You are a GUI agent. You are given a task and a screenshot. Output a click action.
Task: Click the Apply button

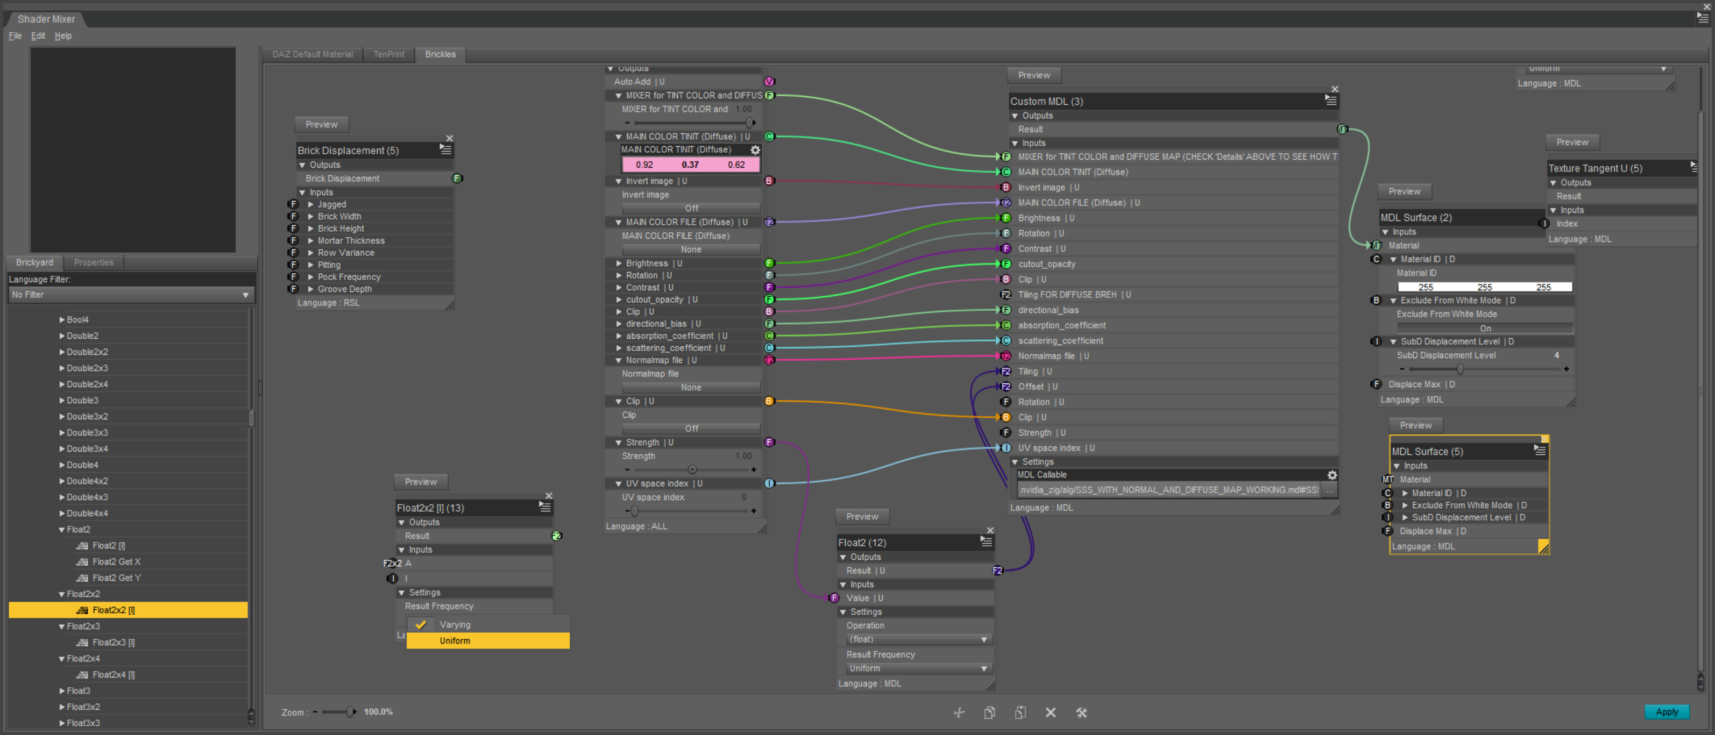pyautogui.click(x=1667, y=712)
